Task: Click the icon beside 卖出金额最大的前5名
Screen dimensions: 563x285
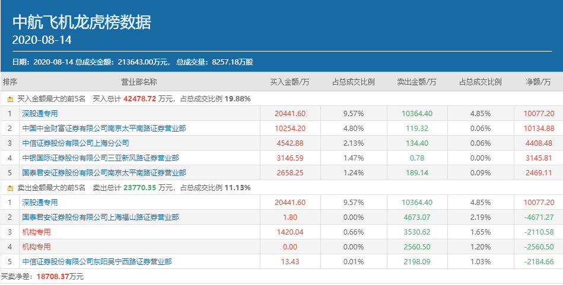Action: point(10,188)
